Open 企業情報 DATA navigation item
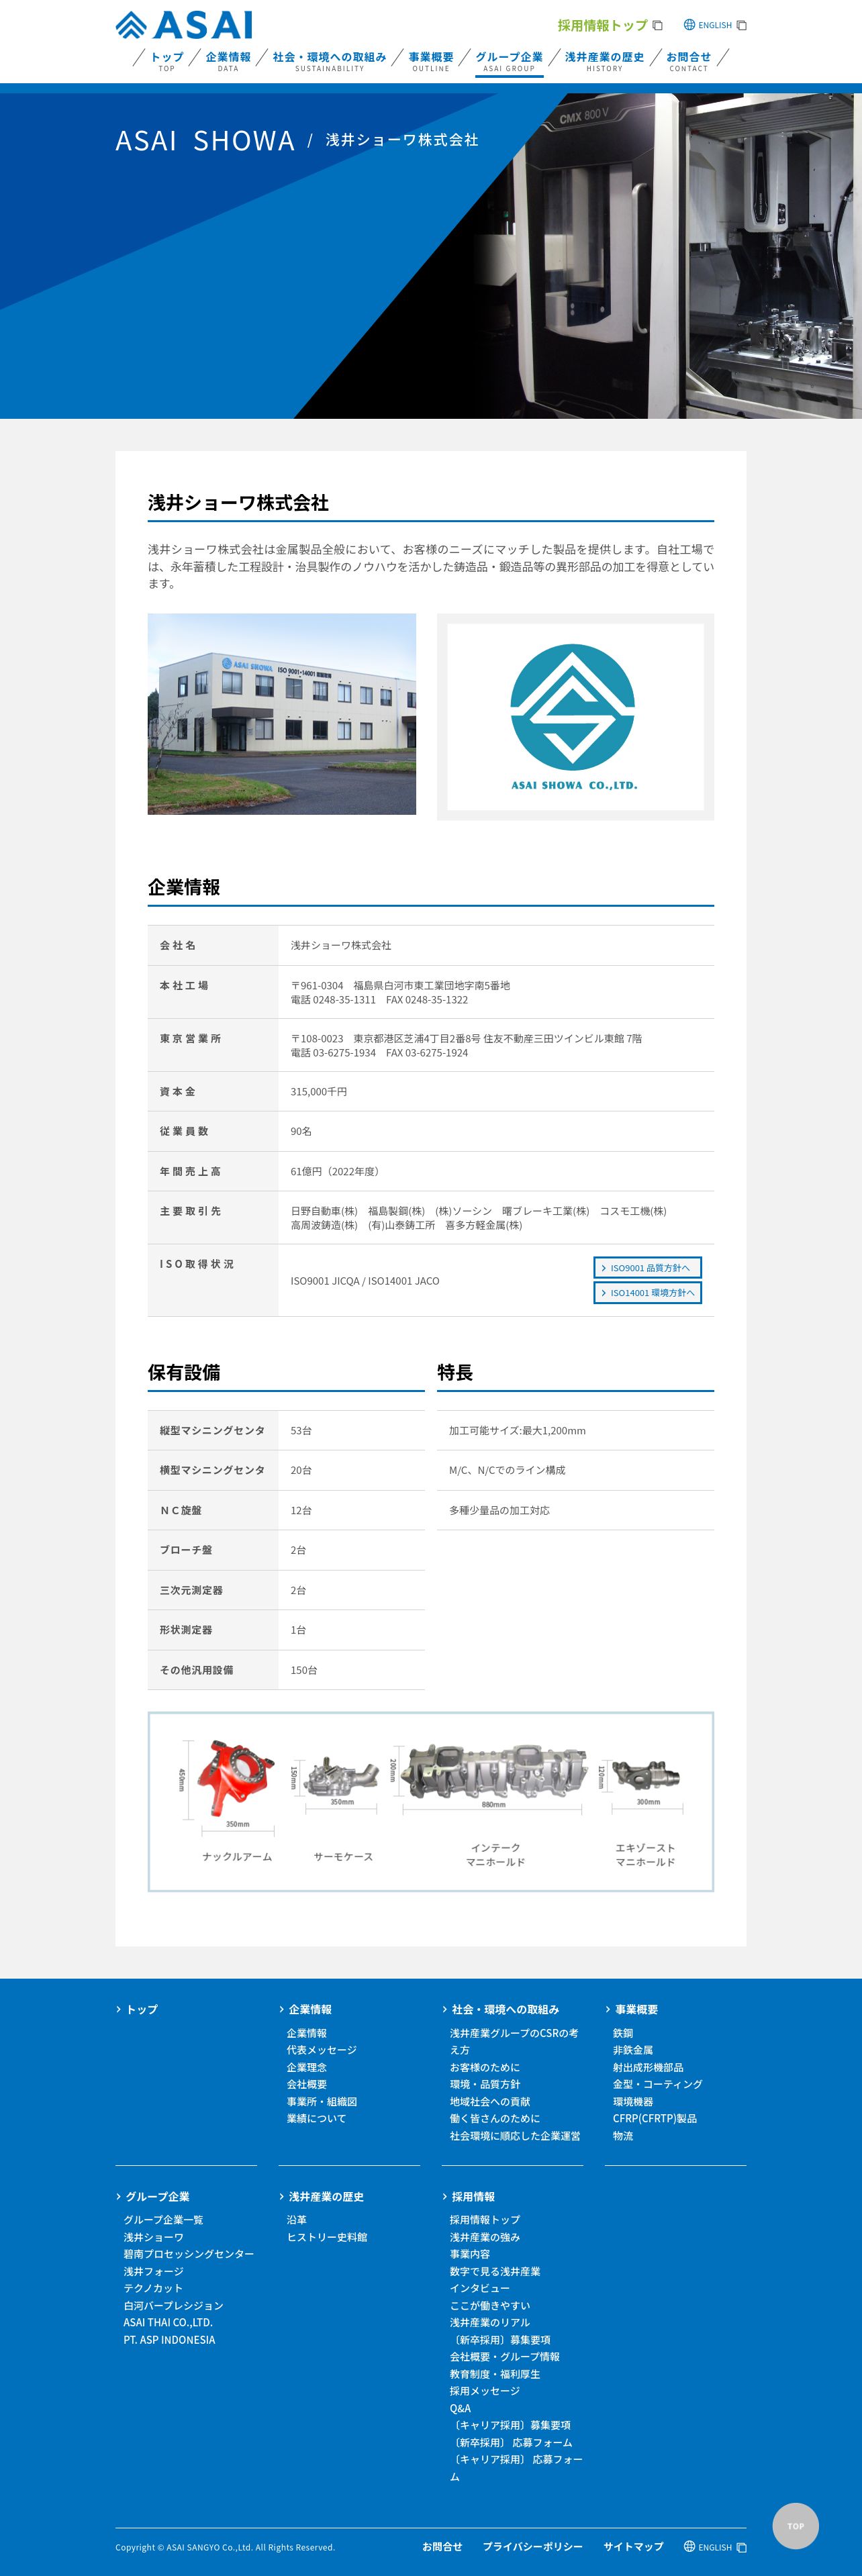Image resolution: width=862 pixels, height=2576 pixels. 228,61
